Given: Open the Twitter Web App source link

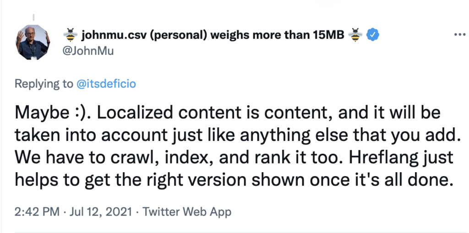Looking at the screenshot, I should (x=187, y=212).
